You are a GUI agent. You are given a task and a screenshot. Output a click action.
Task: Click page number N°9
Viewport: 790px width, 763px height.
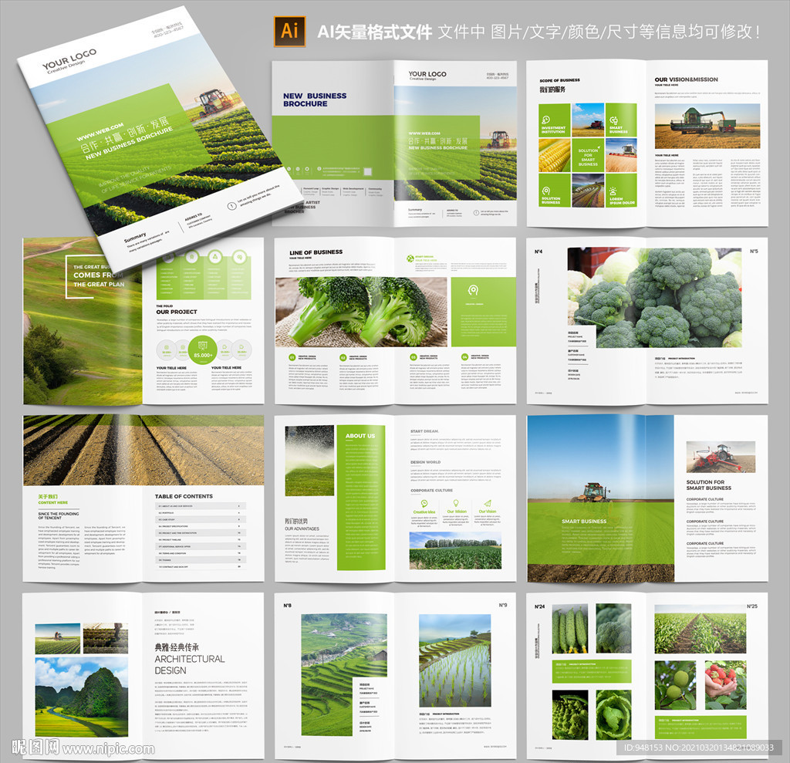click(x=503, y=606)
